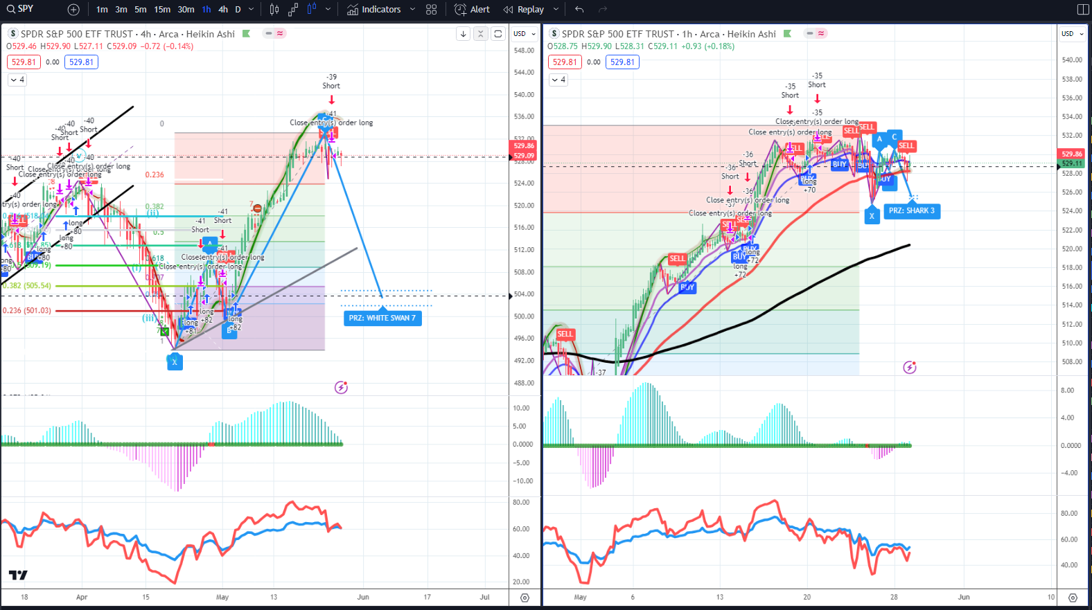Move the 4h pane down arrow
The image size is (1092, 610).
tap(463, 33)
